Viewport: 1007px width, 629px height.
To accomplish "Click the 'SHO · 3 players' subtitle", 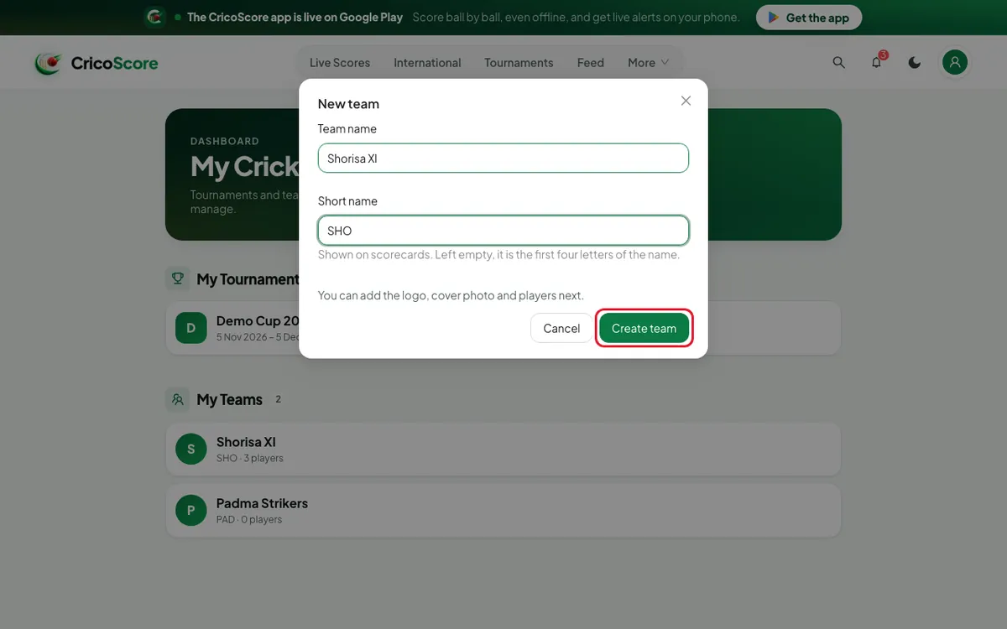I will [250, 458].
